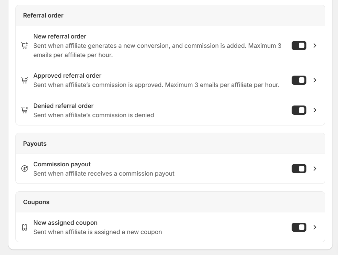Click the Denied referral order title
The image size is (338, 255).
point(63,106)
